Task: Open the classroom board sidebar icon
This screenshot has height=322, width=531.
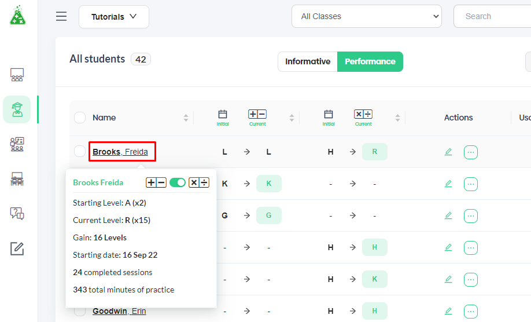Action: pyautogui.click(x=17, y=75)
